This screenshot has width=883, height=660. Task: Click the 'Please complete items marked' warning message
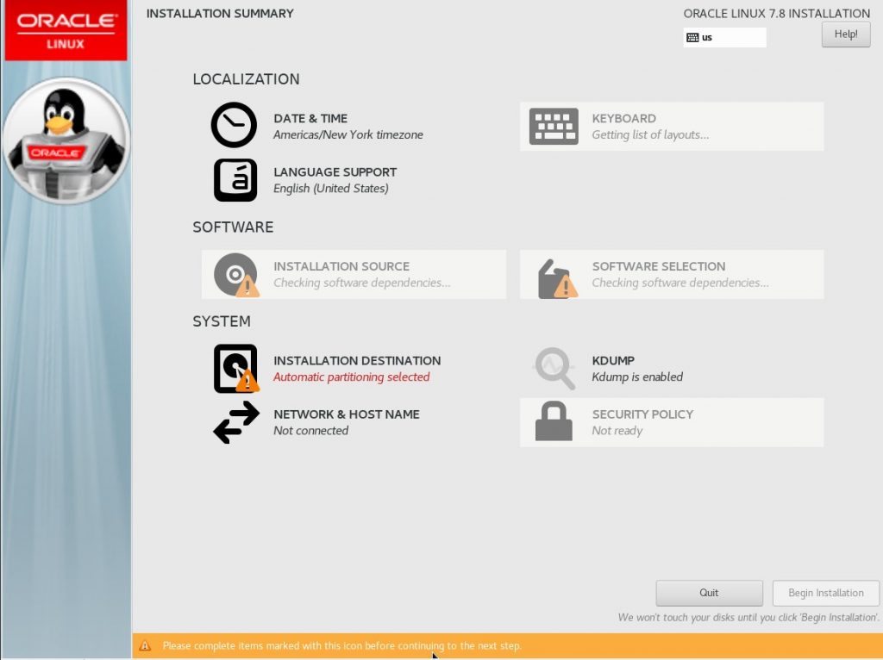(x=341, y=646)
